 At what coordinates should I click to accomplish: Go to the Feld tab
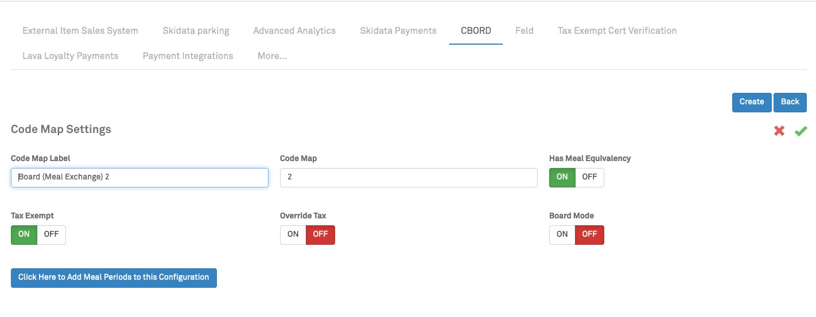coord(524,31)
